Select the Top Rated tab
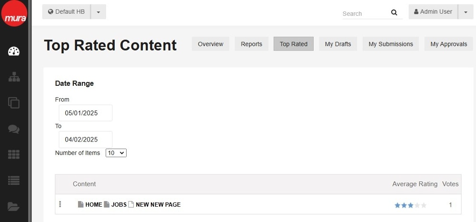 tap(294, 44)
